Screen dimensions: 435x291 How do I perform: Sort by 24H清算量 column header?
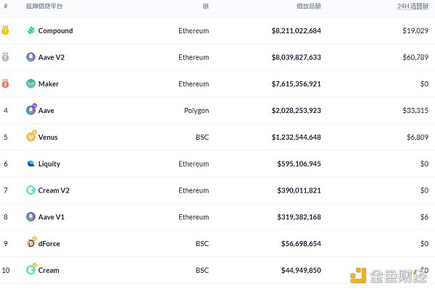click(x=413, y=7)
